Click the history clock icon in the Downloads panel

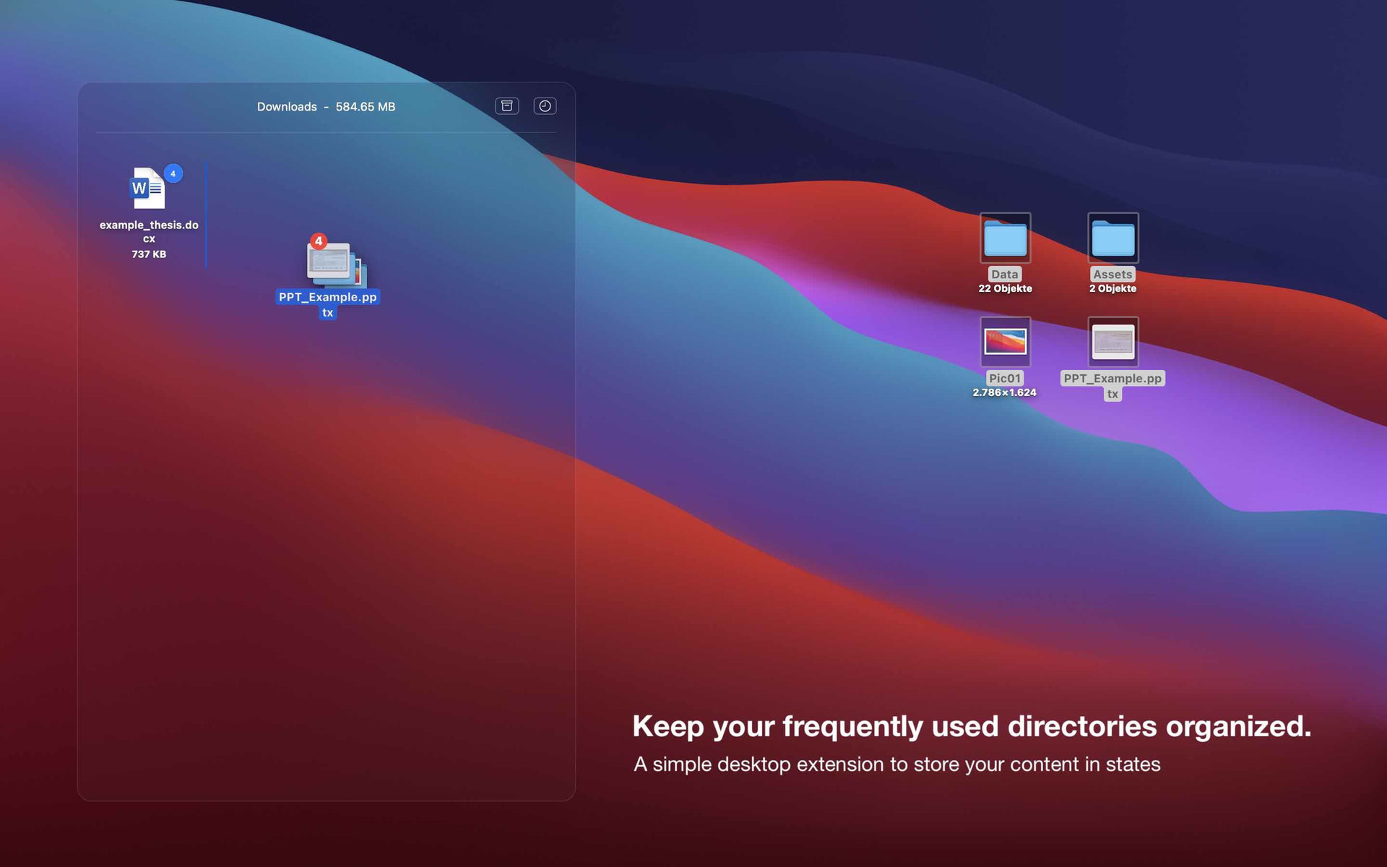[545, 105]
